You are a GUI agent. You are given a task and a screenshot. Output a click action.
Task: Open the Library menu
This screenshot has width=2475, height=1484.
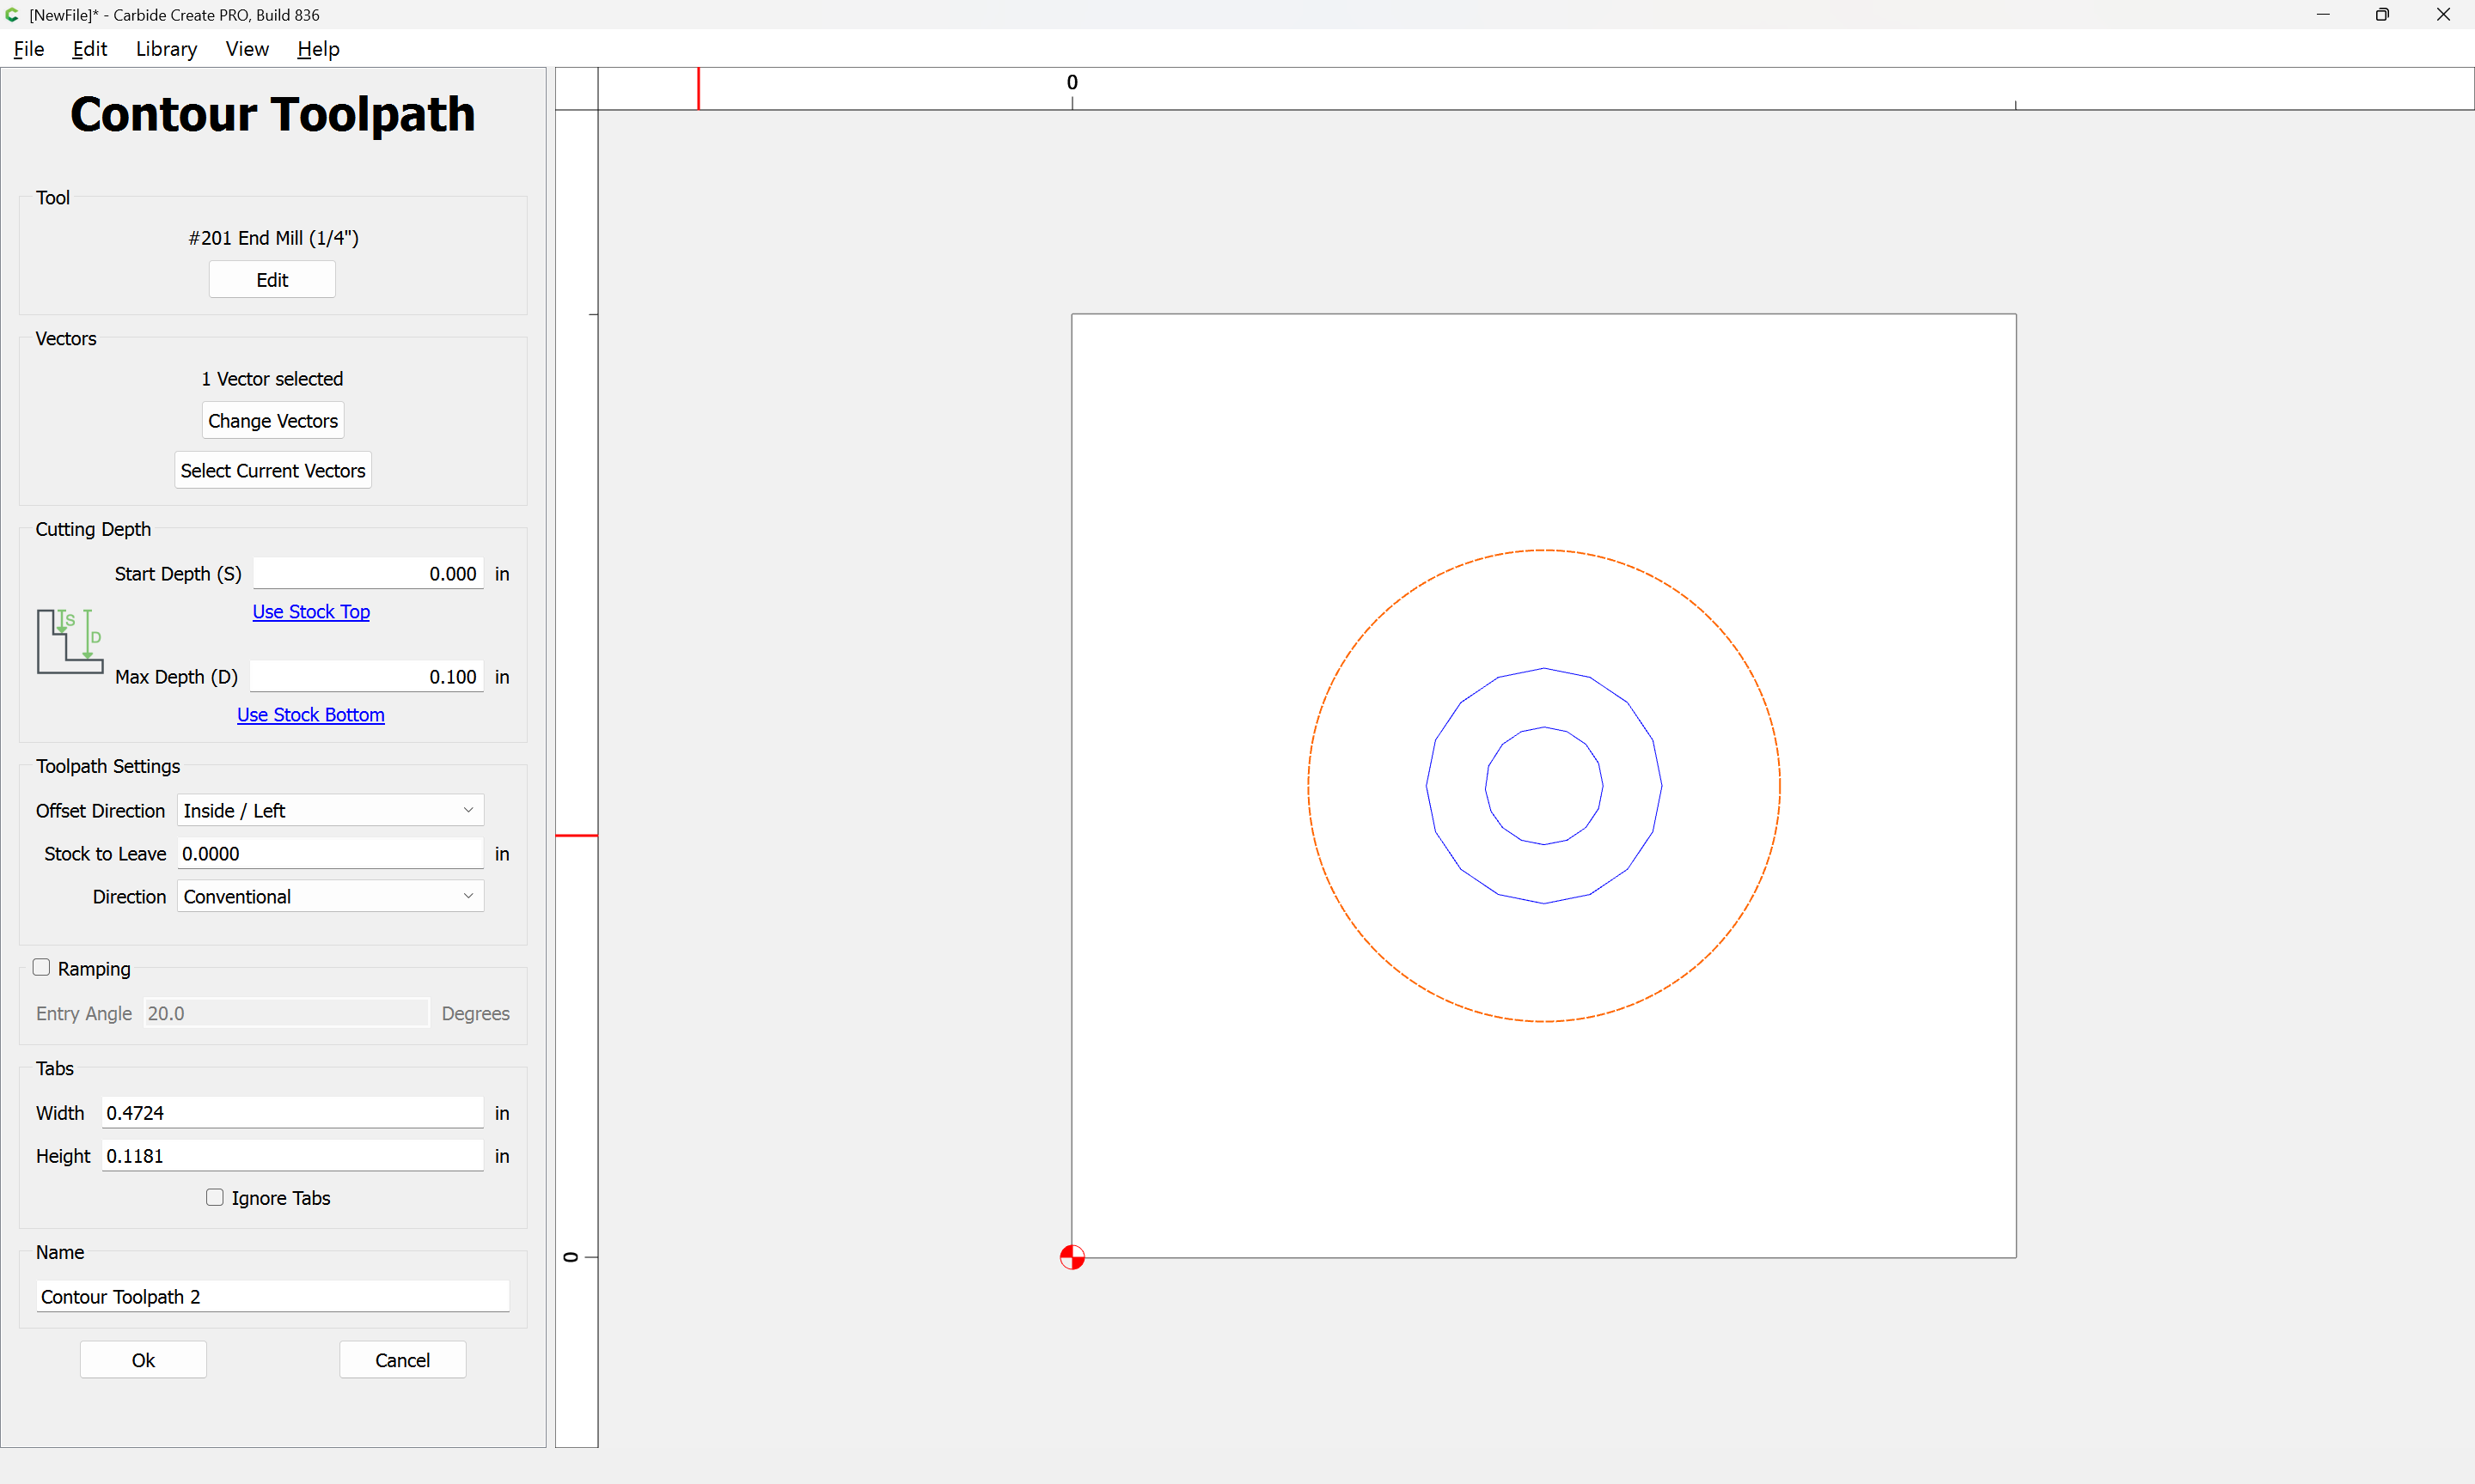[x=166, y=49]
